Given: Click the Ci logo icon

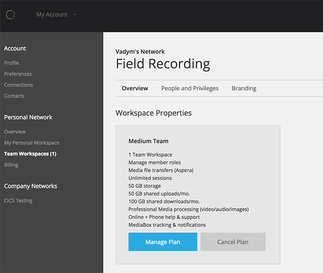Looking at the screenshot, I should point(10,15).
